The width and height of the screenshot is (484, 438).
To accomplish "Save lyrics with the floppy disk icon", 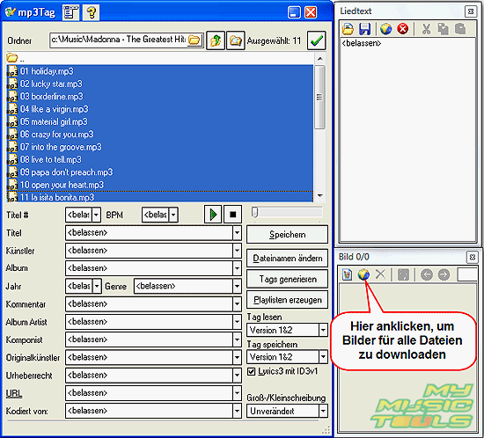I will point(365,29).
